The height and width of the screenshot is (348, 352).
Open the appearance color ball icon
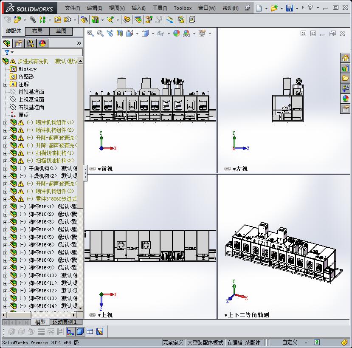point(176,33)
